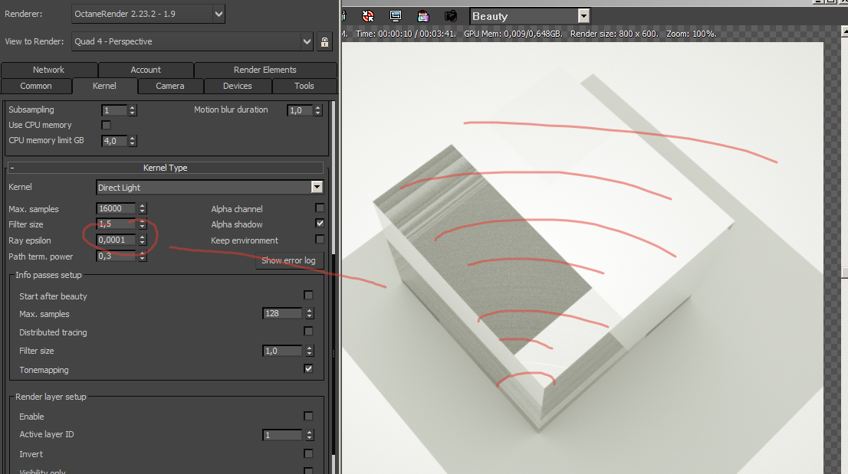848x474 pixels.
Task: Click the Ray epsilon spinner arrows
Action: (143, 240)
